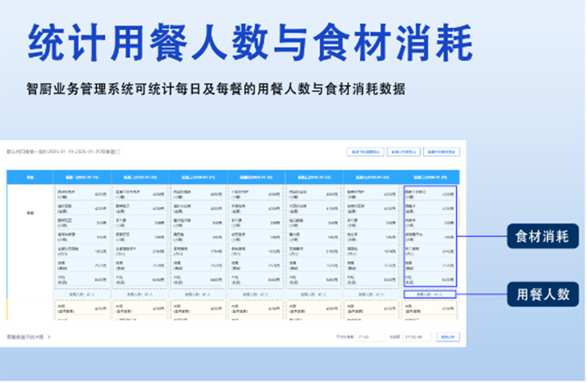This screenshot has height=383, width=587.
Task: Select the 星期二 (2026-01-20) column header
Action: point(140,177)
